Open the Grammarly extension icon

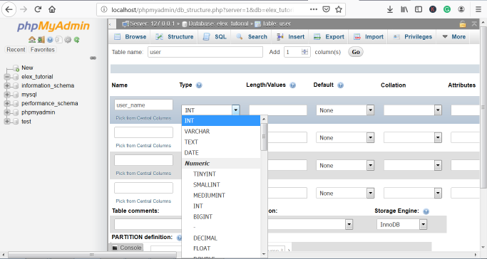[x=447, y=9]
